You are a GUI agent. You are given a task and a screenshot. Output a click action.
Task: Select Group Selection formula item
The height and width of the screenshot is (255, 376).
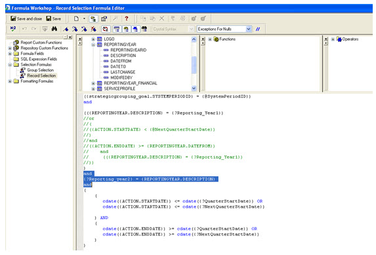[40, 70]
